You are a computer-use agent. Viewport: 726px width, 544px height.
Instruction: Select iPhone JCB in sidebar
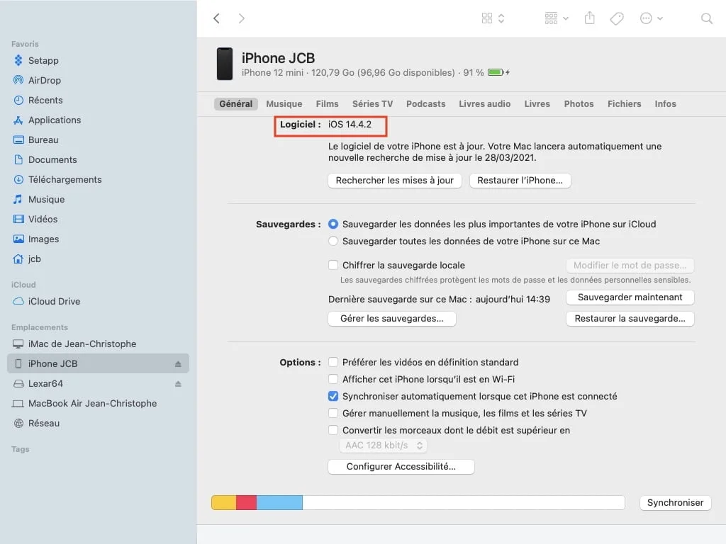click(x=98, y=364)
